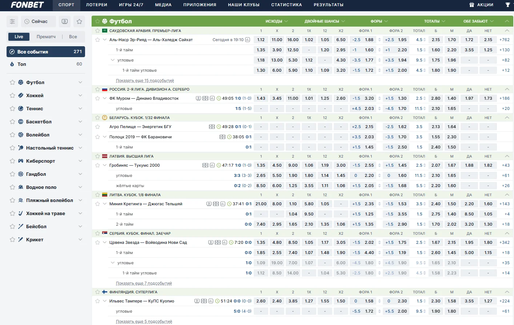Open match field tracker for Агро Пелище match

coord(212,127)
